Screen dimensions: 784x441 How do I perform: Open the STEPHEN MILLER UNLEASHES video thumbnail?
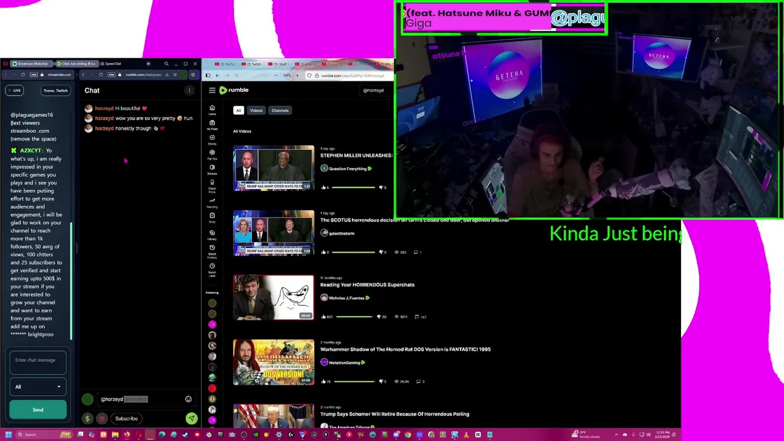coord(273,168)
